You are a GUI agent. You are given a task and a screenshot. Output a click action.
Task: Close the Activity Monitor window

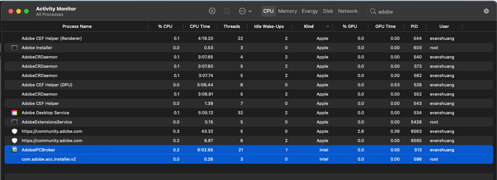click(11, 11)
